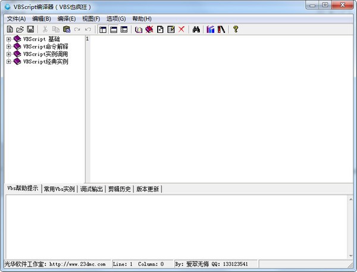Viewport: 357px width, 272px height.
Task: Toggle the third panel layout icon
Action: [124, 29]
